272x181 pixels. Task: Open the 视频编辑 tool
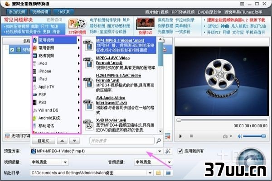coord(40,12)
